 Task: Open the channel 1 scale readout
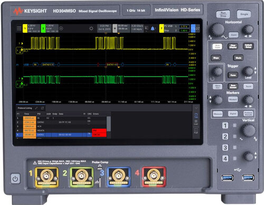click(x=34, y=28)
